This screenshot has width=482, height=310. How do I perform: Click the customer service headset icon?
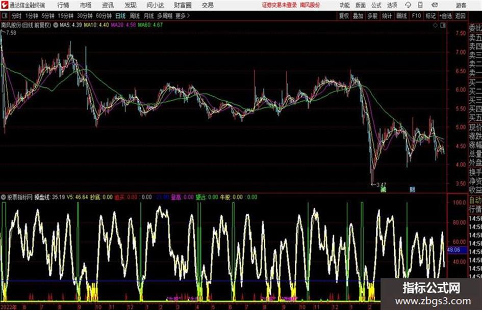click(x=408, y=5)
